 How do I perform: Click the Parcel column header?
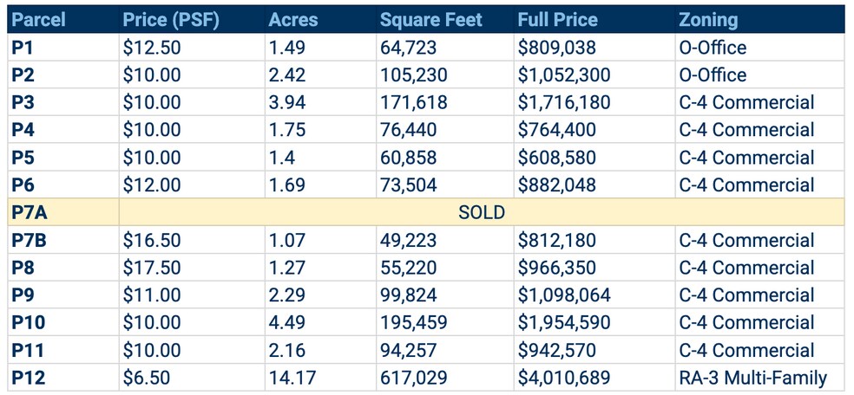pos(39,19)
